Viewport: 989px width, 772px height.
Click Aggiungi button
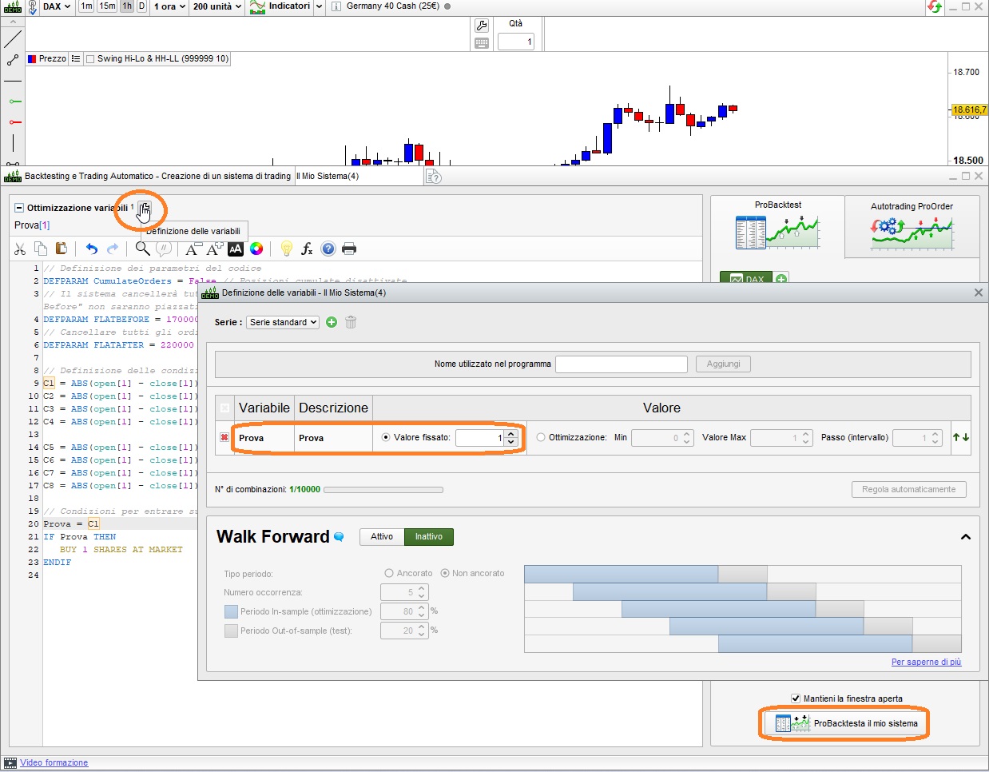tap(723, 364)
